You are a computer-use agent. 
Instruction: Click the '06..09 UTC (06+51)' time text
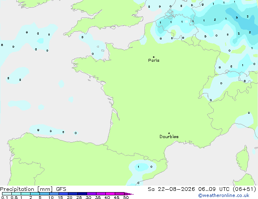click(227, 189)
